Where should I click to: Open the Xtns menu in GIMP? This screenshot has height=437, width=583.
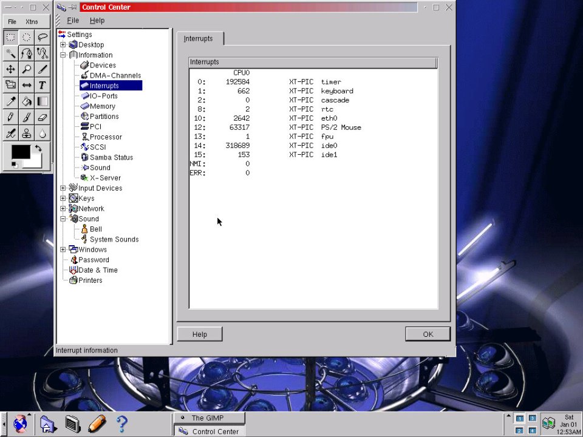tap(32, 22)
